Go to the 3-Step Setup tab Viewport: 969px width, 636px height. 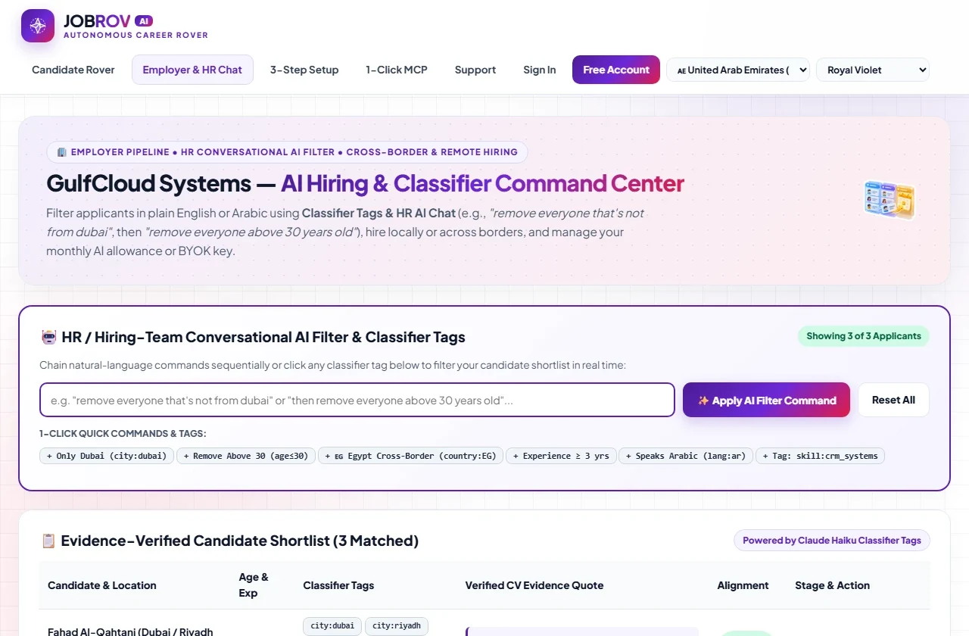304,70
